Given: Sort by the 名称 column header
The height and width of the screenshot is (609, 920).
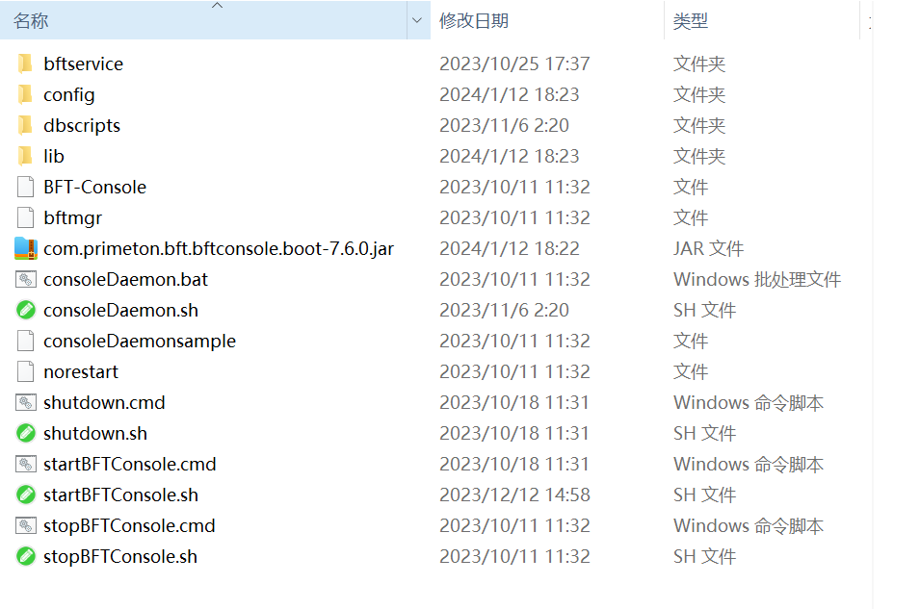Looking at the screenshot, I should pyautogui.click(x=203, y=20).
